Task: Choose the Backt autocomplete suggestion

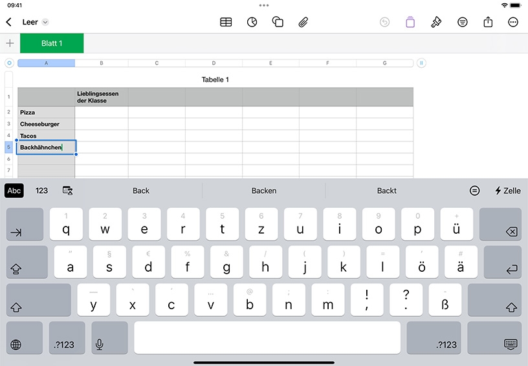Action: click(386, 190)
